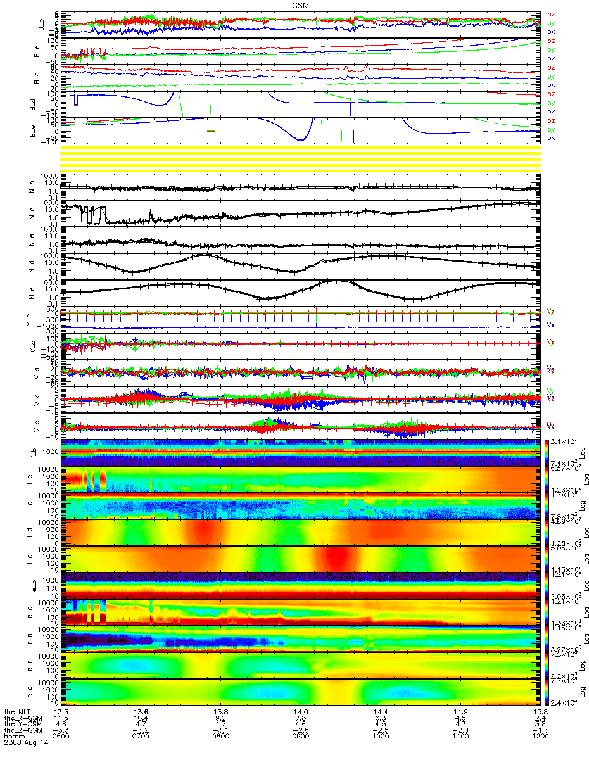The height and width of the screenshot is (760, 589).
Task: Click the Z-GSM value -1.3
Action: click(x=540, y=730)
